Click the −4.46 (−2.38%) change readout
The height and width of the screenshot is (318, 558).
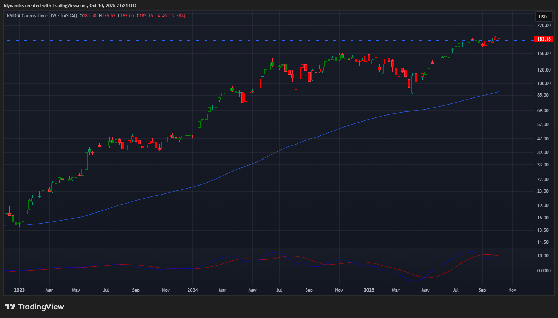171,16
